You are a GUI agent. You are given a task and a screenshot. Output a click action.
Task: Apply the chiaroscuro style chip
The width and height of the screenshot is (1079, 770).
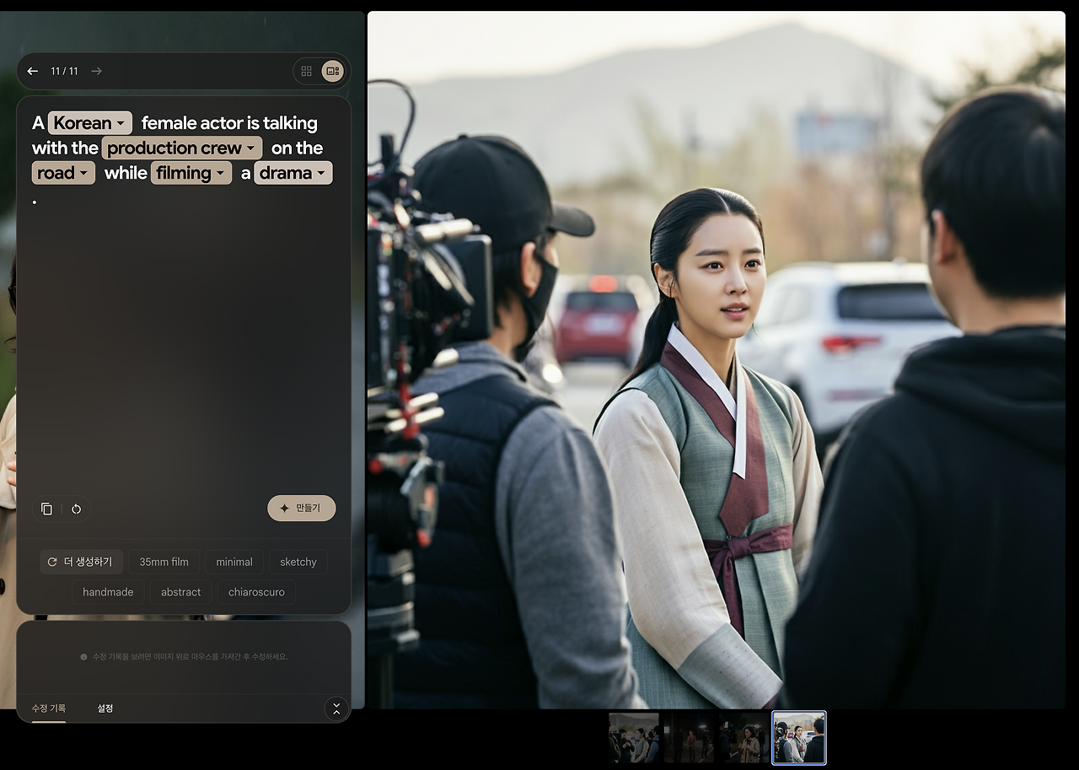256,592
